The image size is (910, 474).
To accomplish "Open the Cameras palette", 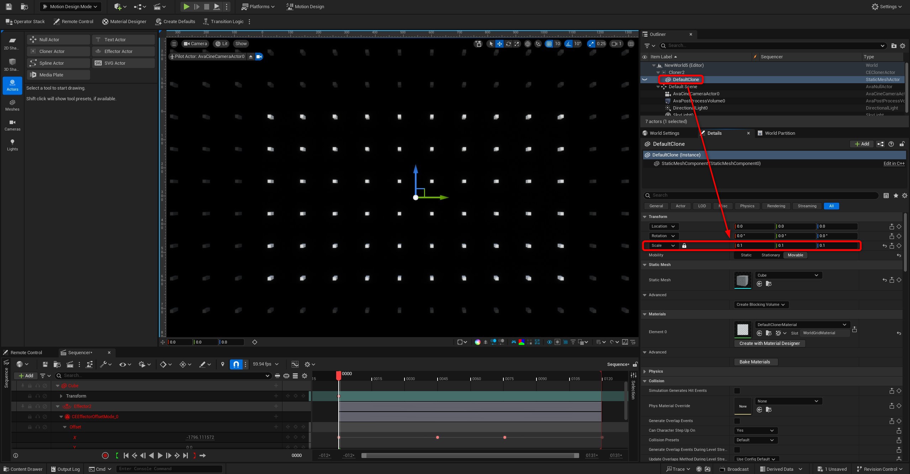I will point(12,125).
